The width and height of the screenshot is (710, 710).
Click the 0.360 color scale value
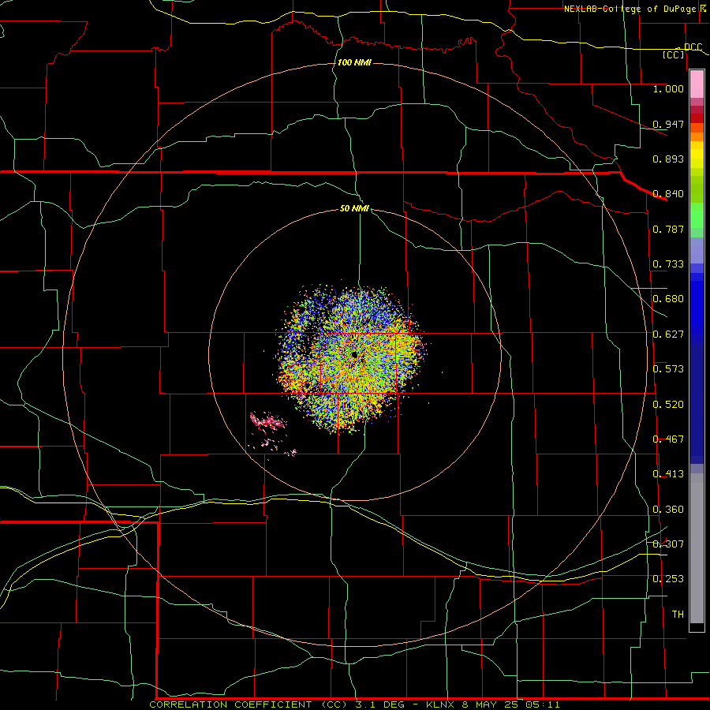(x=668, y=510)
